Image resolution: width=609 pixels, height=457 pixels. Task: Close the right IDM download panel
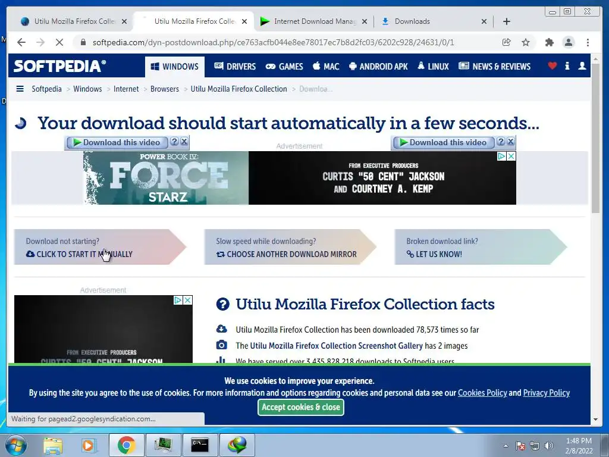coord(511,142)
